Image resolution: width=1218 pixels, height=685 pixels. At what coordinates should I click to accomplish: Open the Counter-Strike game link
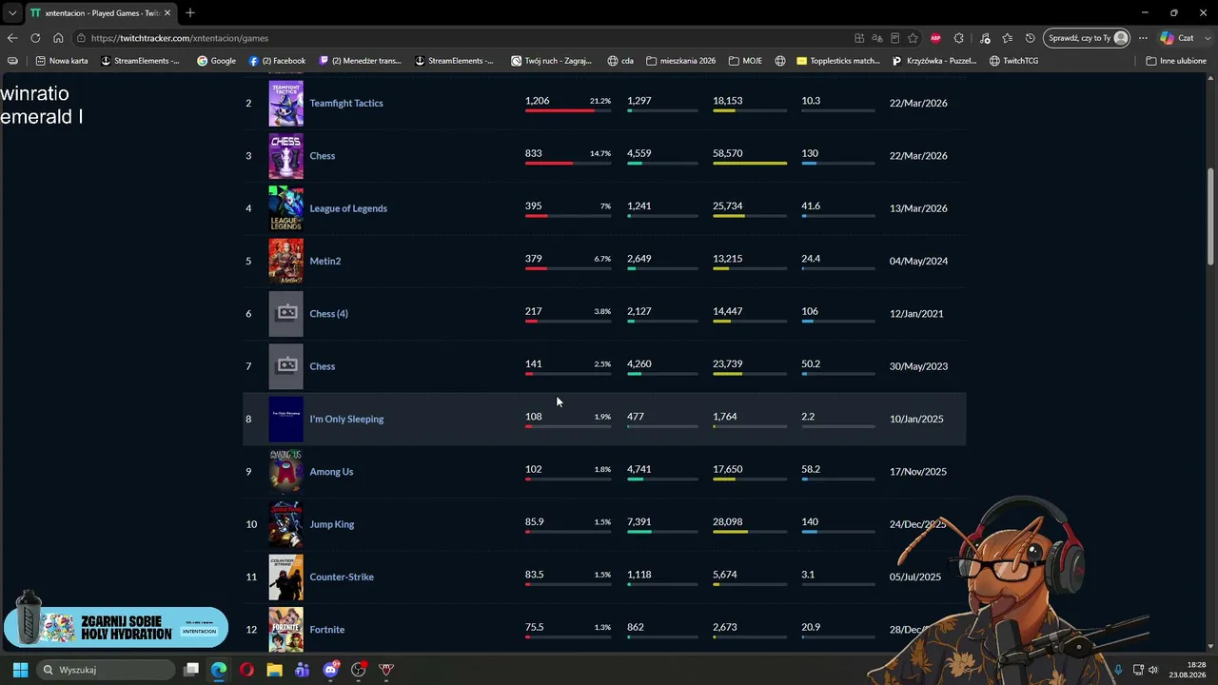342,577
